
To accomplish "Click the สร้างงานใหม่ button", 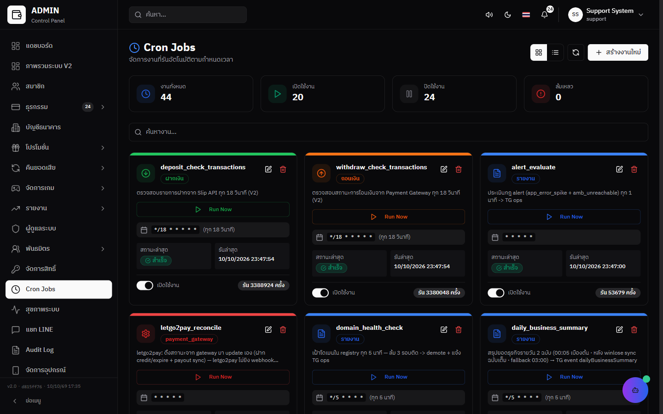I will [x=618, y=52].
